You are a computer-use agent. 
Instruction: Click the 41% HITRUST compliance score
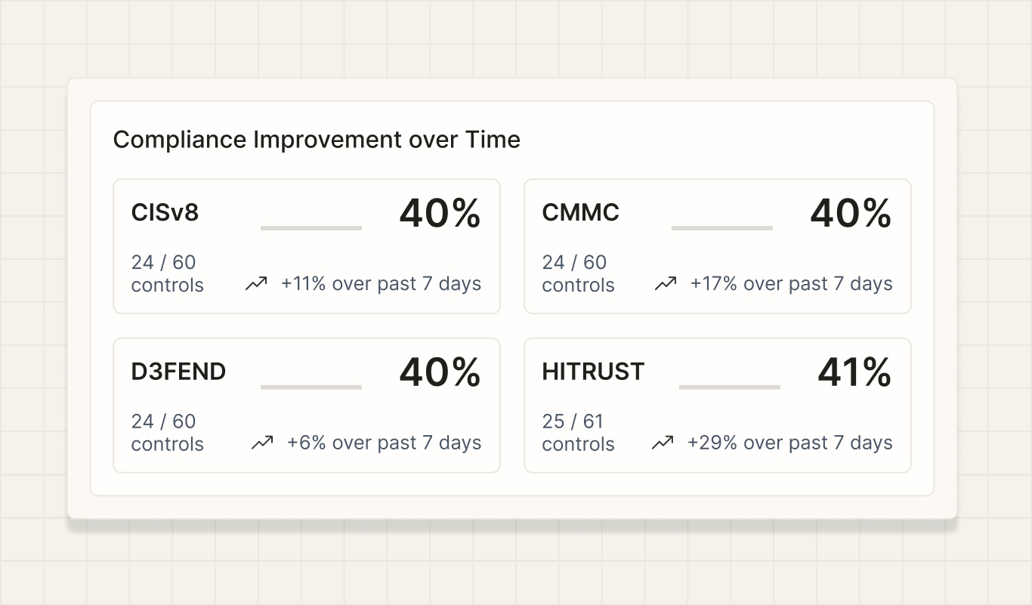854,372
